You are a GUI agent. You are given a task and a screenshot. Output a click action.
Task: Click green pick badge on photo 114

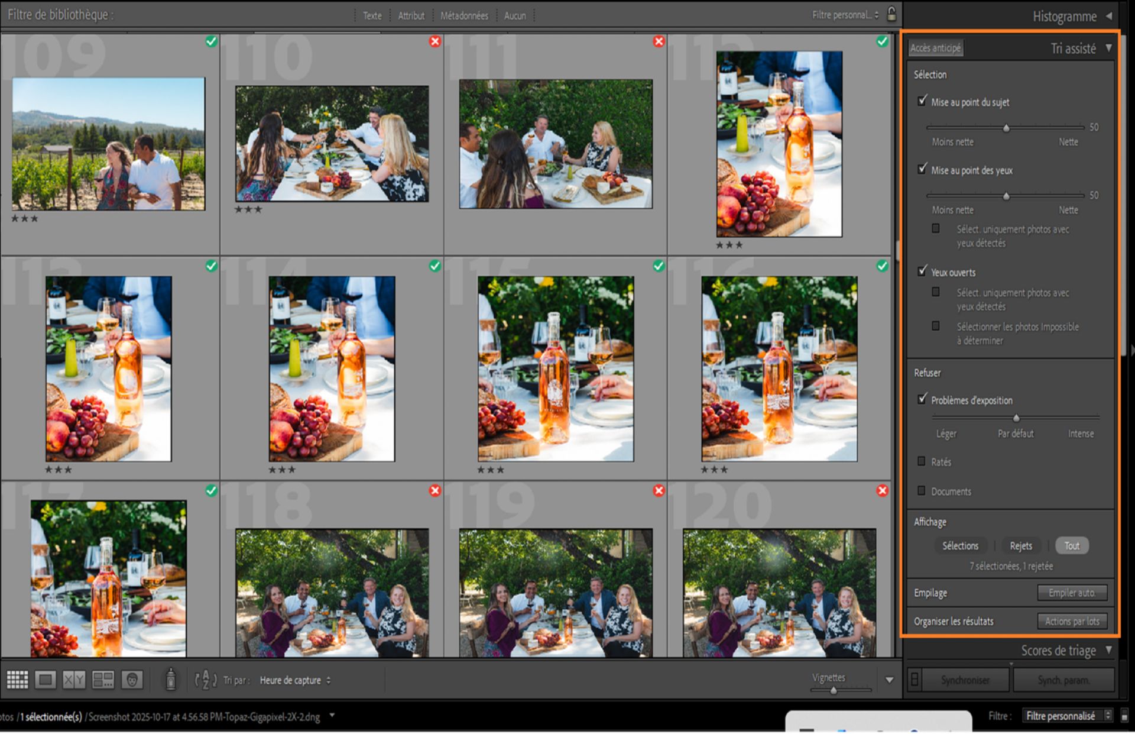tap(435, 266)
